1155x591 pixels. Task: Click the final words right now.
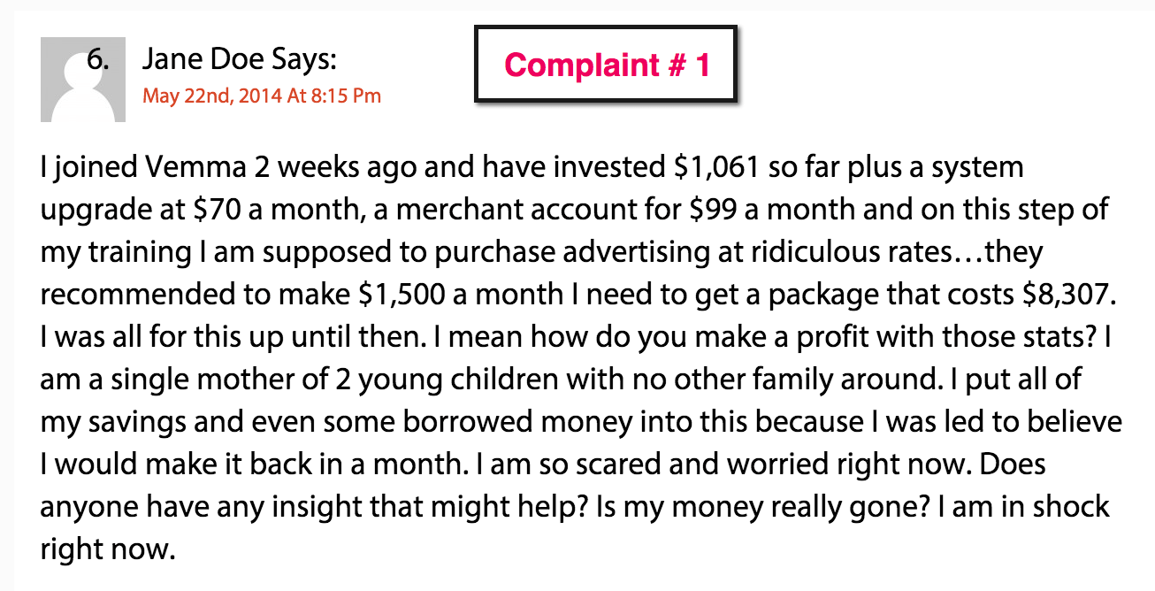(x=104, y=549)
